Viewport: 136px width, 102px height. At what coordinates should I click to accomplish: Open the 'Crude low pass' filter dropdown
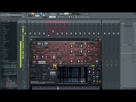[79, 43]
